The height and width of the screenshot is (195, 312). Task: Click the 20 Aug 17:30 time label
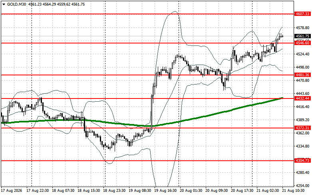coord(242,191)
